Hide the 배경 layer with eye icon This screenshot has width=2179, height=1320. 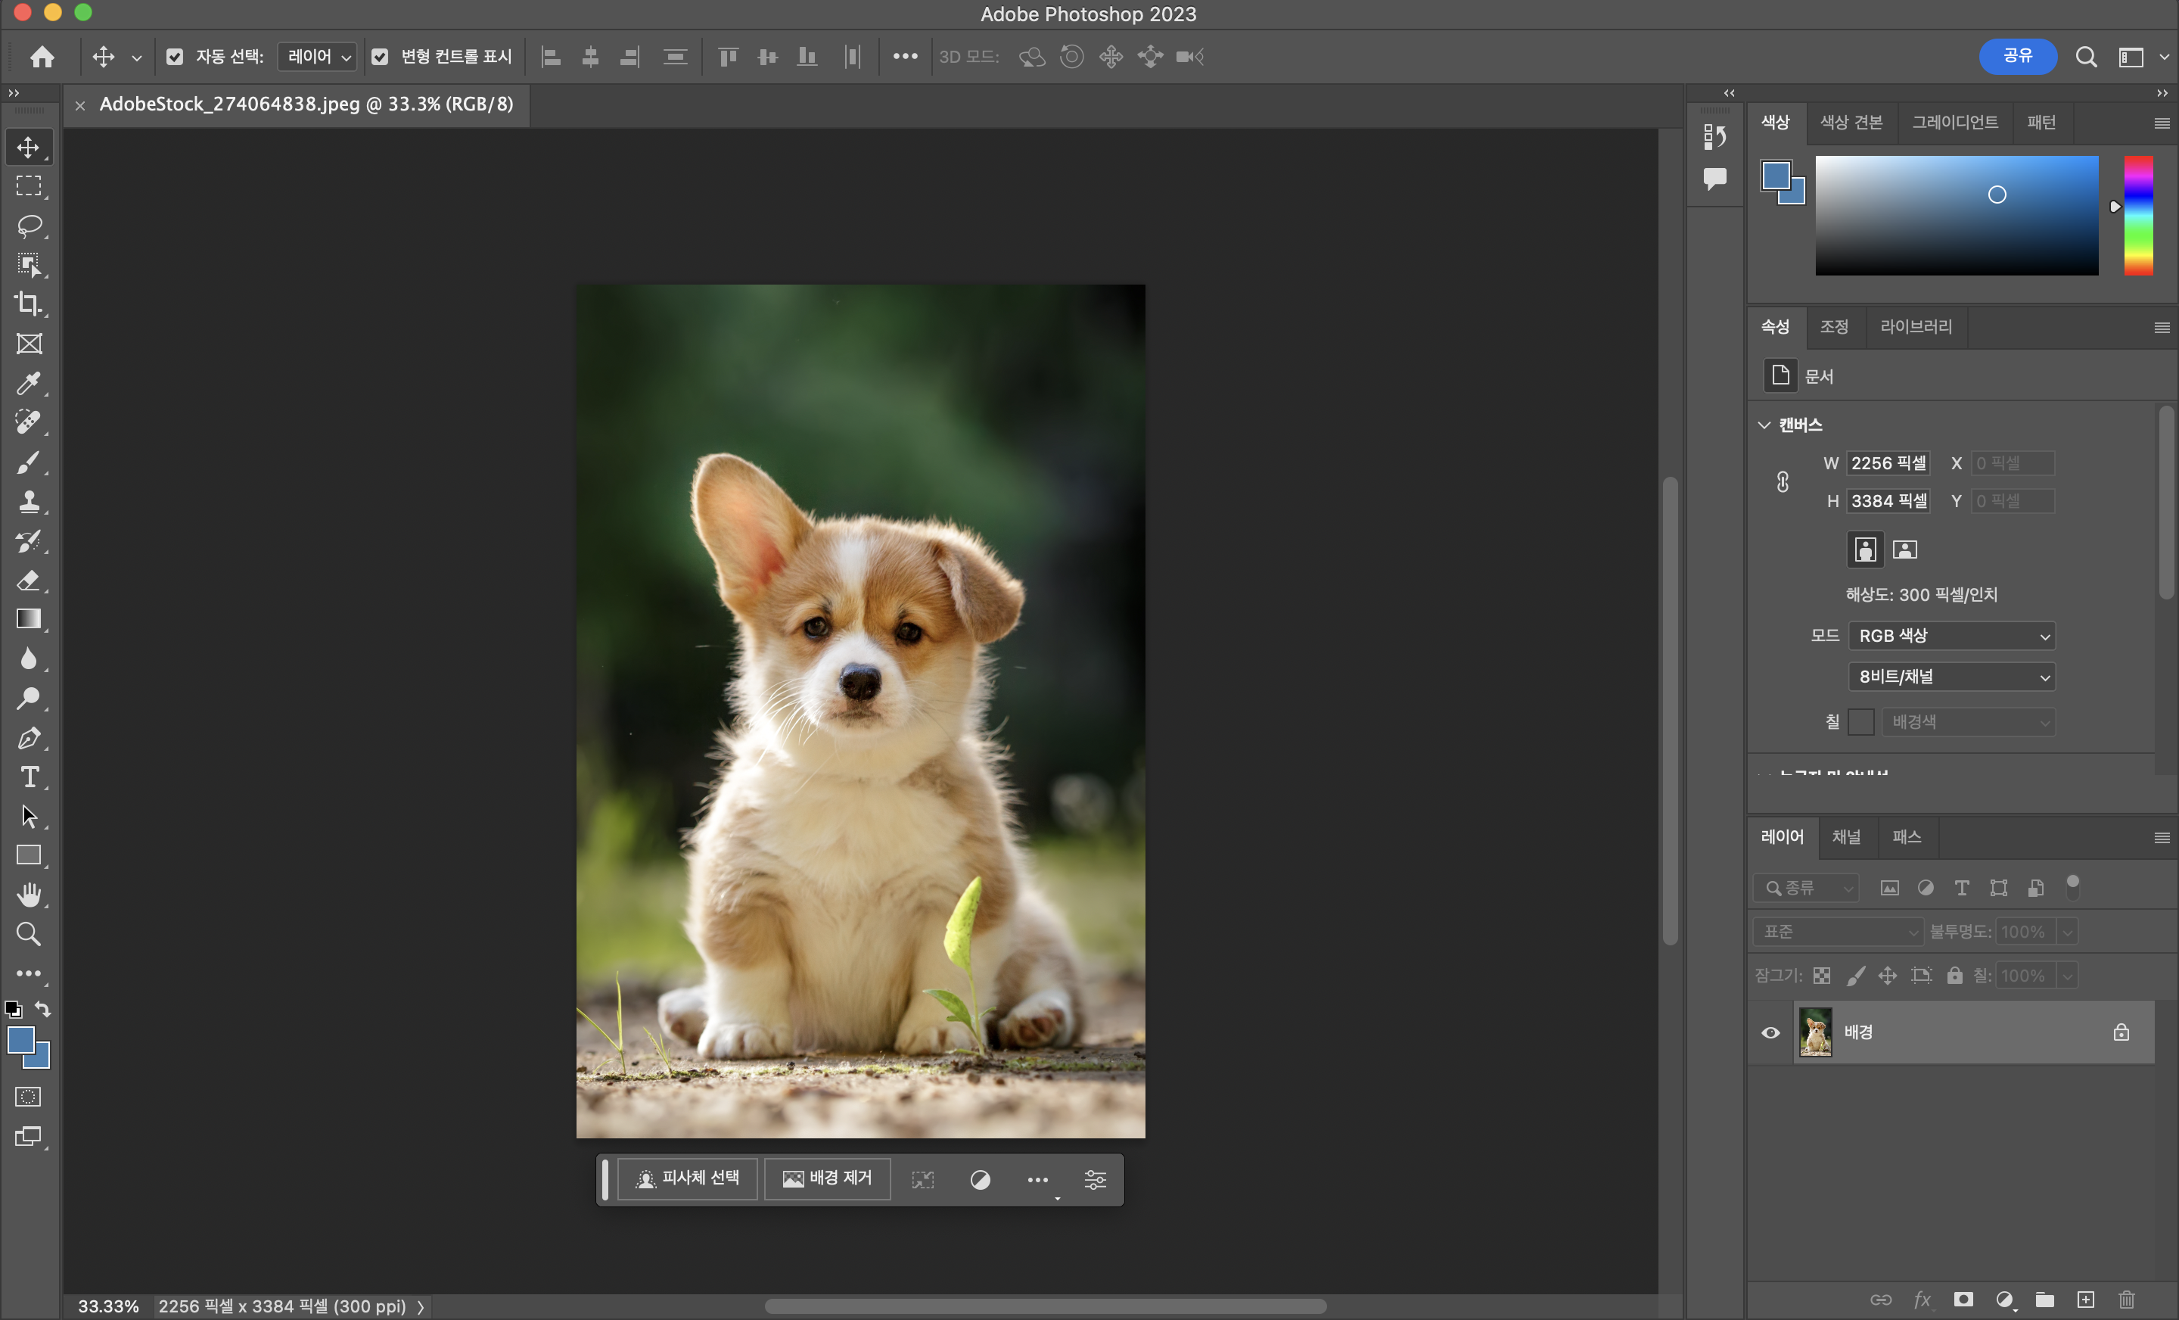pos(1770,1032)
